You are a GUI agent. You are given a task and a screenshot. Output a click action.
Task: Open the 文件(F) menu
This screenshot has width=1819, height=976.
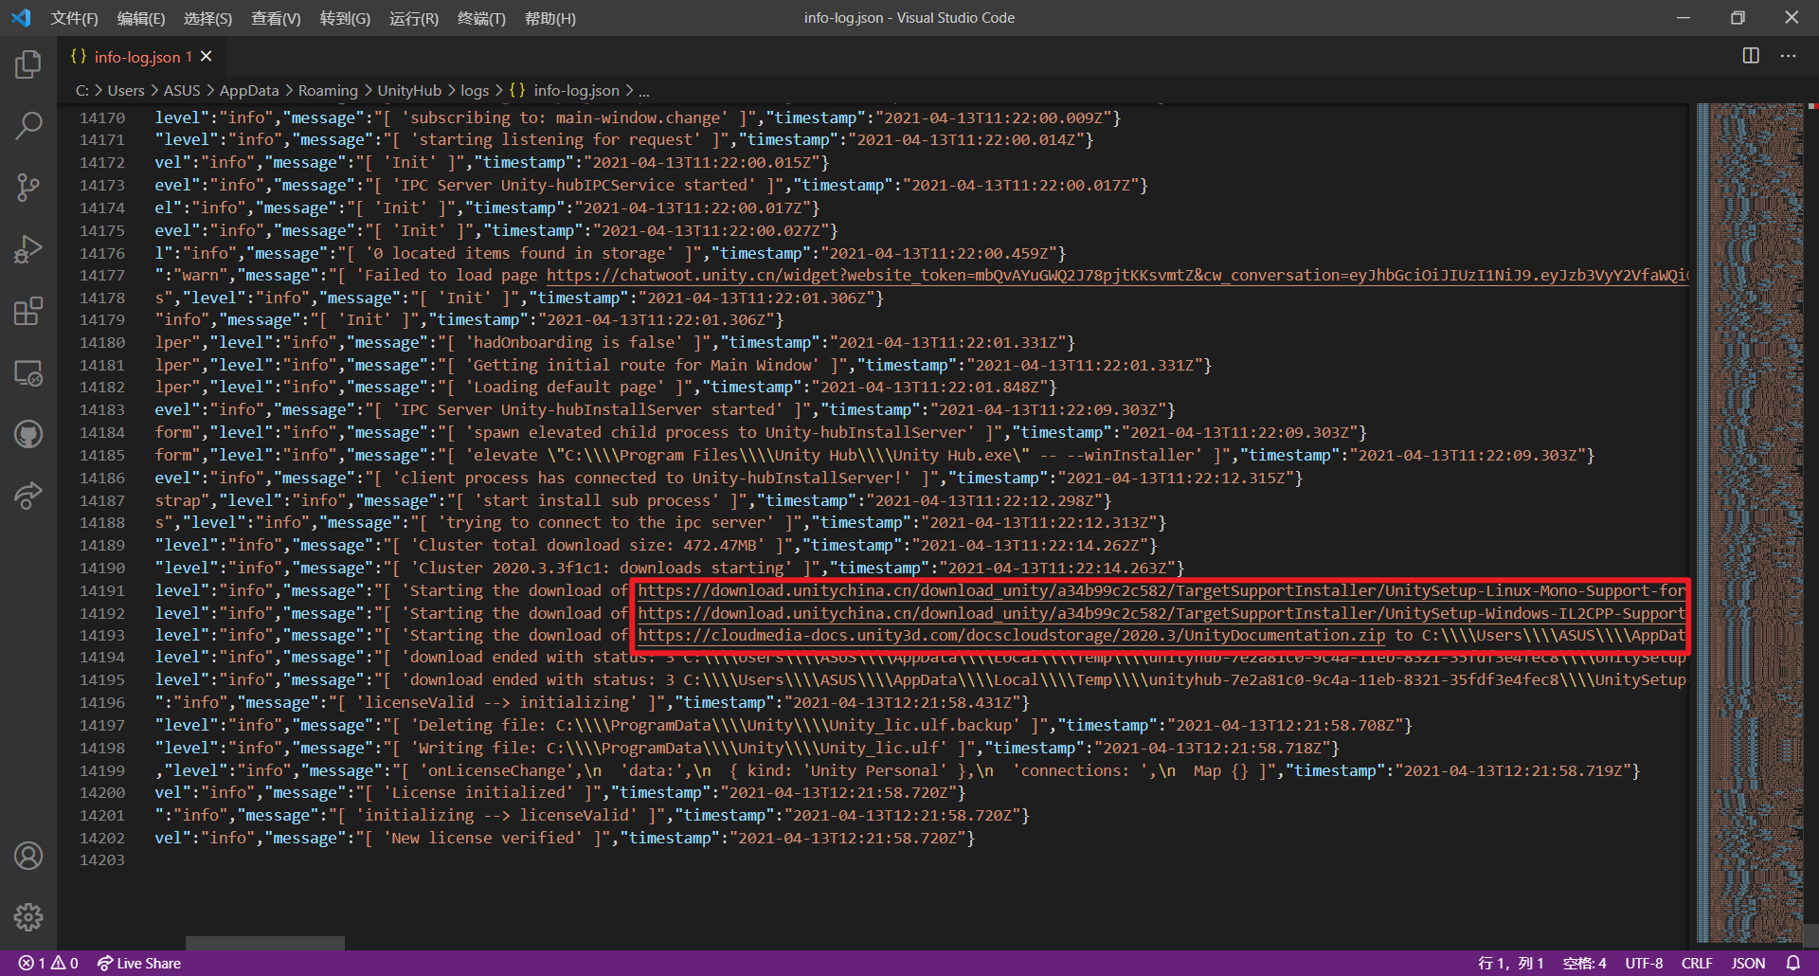(x=74, y=18)
